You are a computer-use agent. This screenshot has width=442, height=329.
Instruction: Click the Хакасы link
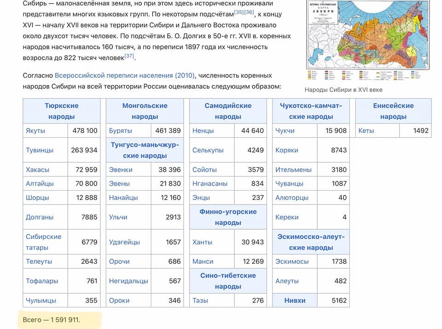coord(37,170)
